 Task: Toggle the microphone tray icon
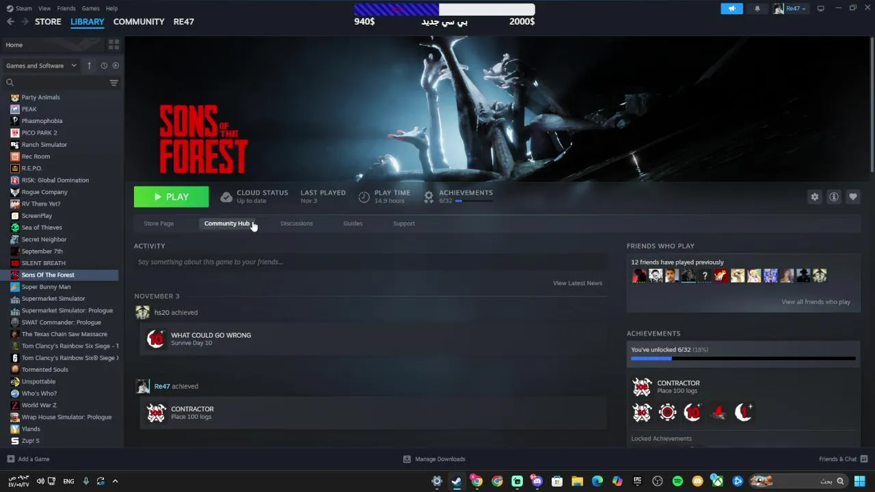tap(85, 481)
